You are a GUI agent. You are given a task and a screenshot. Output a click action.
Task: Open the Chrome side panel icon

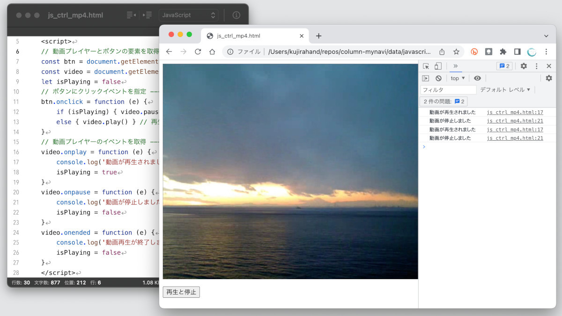[518, 52]
